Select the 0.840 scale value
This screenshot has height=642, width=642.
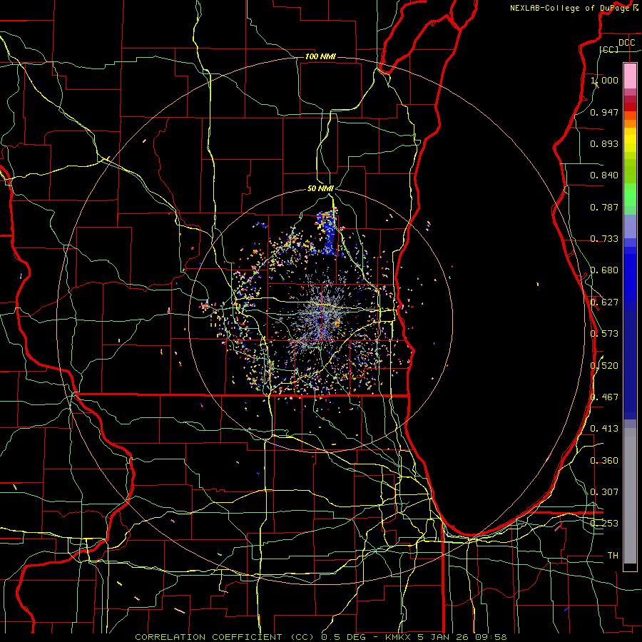pyautogui.click(x=604, y=175)
